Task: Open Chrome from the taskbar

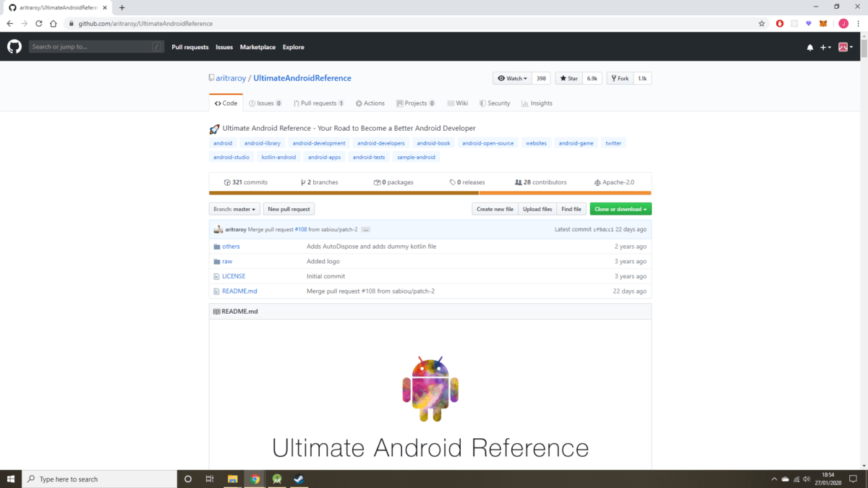Action: (255, 479)
